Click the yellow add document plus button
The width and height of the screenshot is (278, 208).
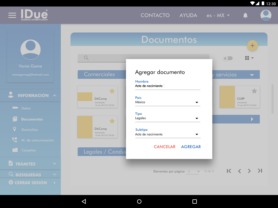pyautogui.click(x=252, y=45)
